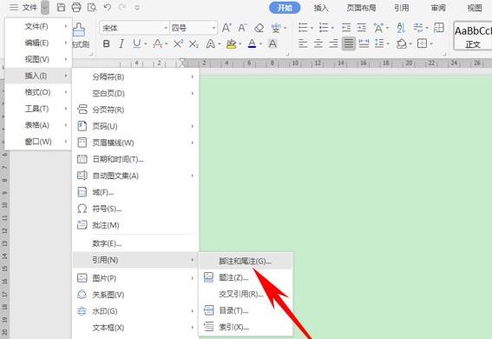The height and width of the screenshot is (339, 492).
Task: Toggle Underline formatting
Action: (136, 43)
